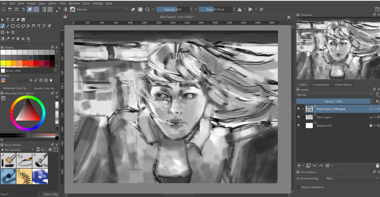Switch to the Undo History tab
Image resolution: width=380 pixels, height=197 pixels.
343,84
